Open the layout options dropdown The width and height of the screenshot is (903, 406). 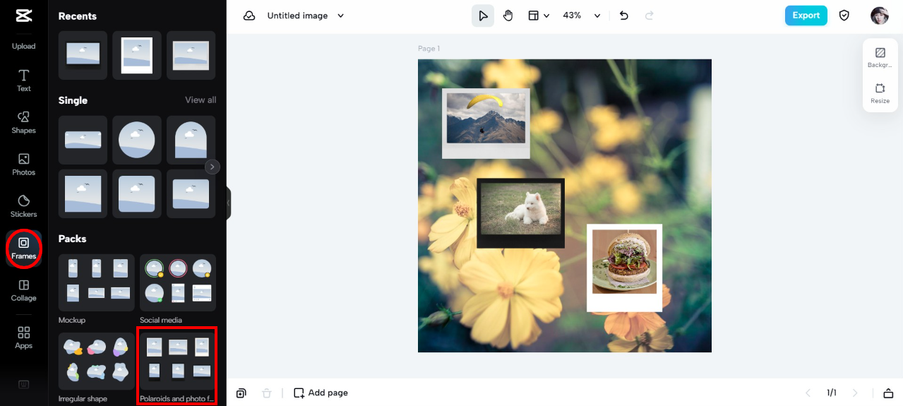pos(539,16)
